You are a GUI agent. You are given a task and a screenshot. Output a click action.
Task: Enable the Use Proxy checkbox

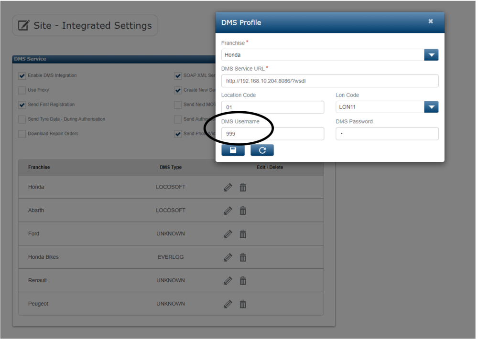click(22, 90)
